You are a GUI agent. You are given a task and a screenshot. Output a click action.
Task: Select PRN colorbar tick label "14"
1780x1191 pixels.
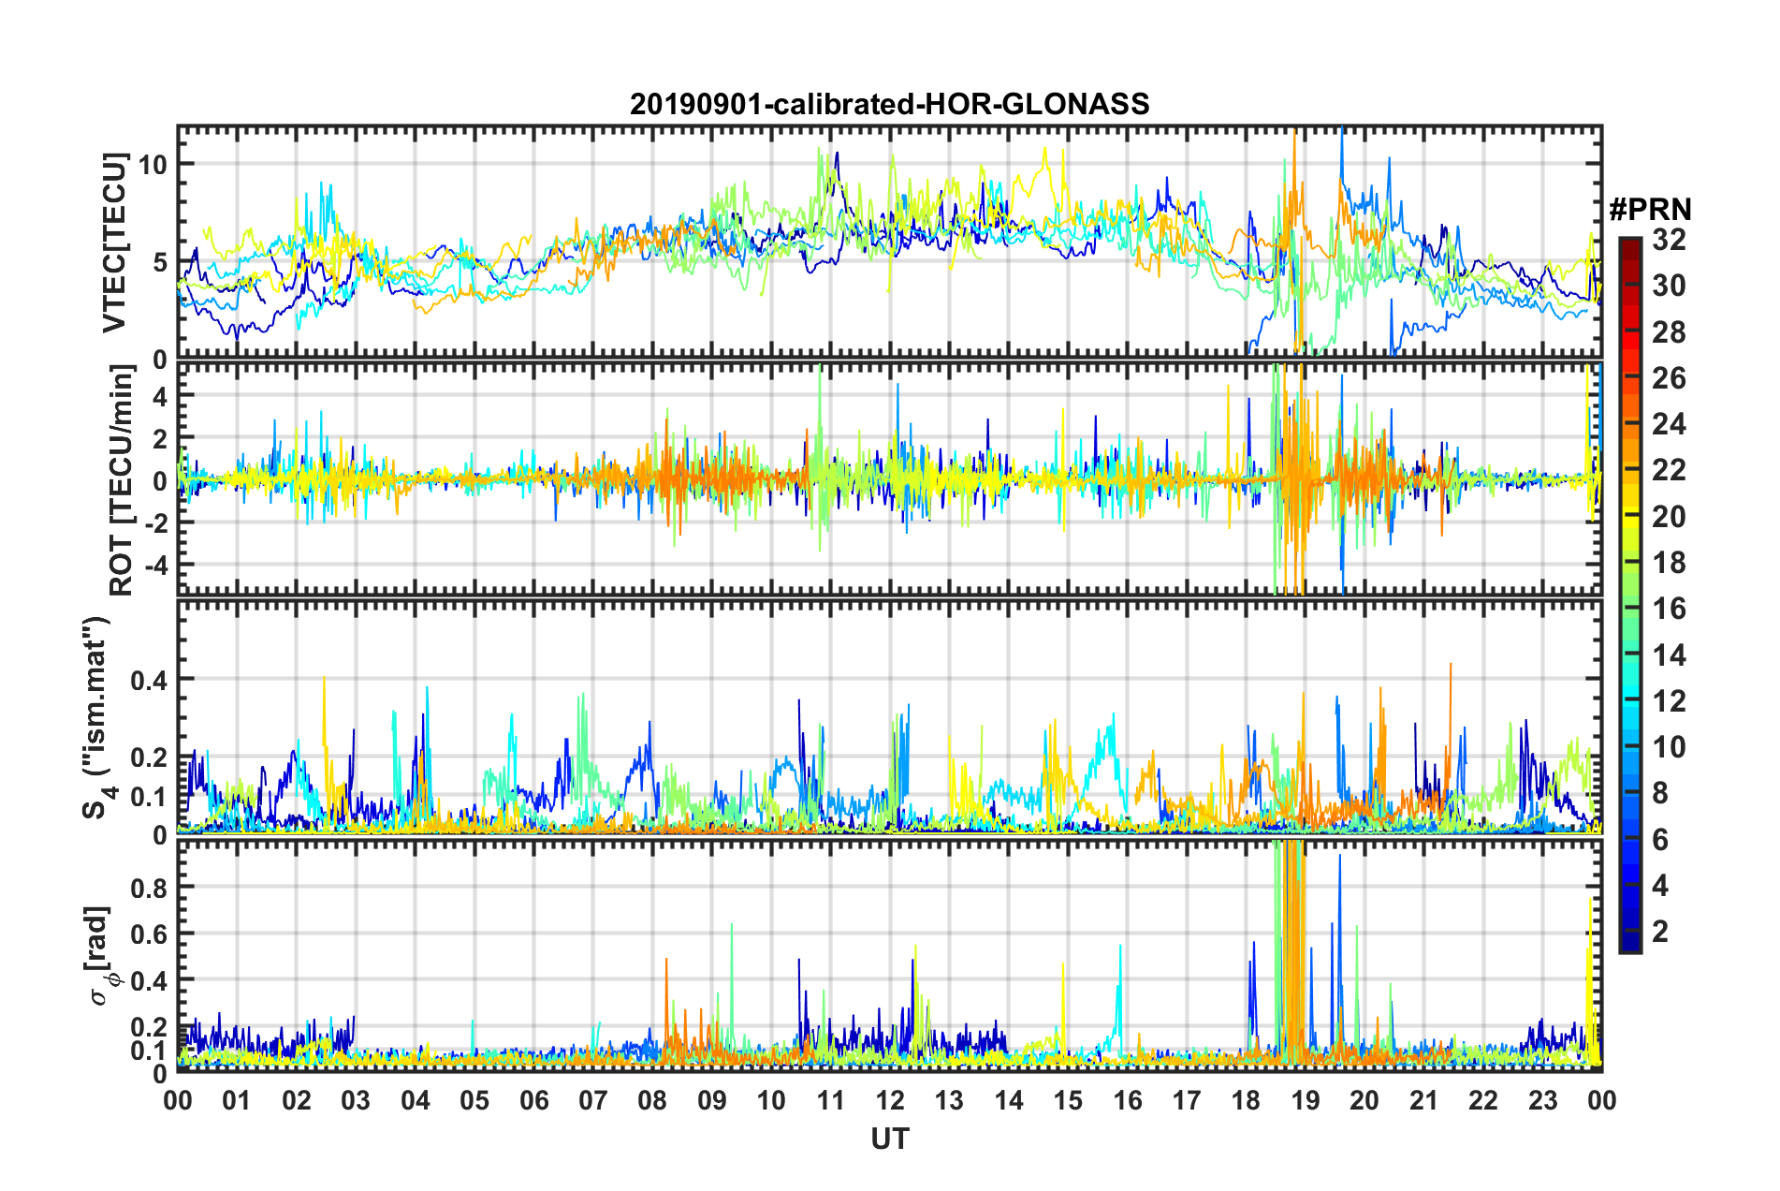(x=1670, y=655)
